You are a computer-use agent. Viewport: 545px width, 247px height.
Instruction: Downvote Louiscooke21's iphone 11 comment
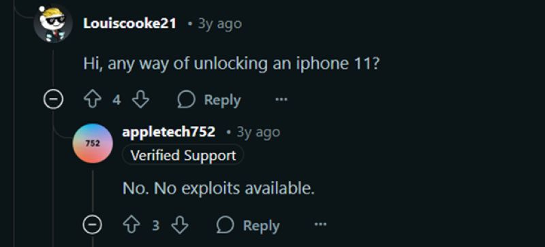tap(141, 100)
